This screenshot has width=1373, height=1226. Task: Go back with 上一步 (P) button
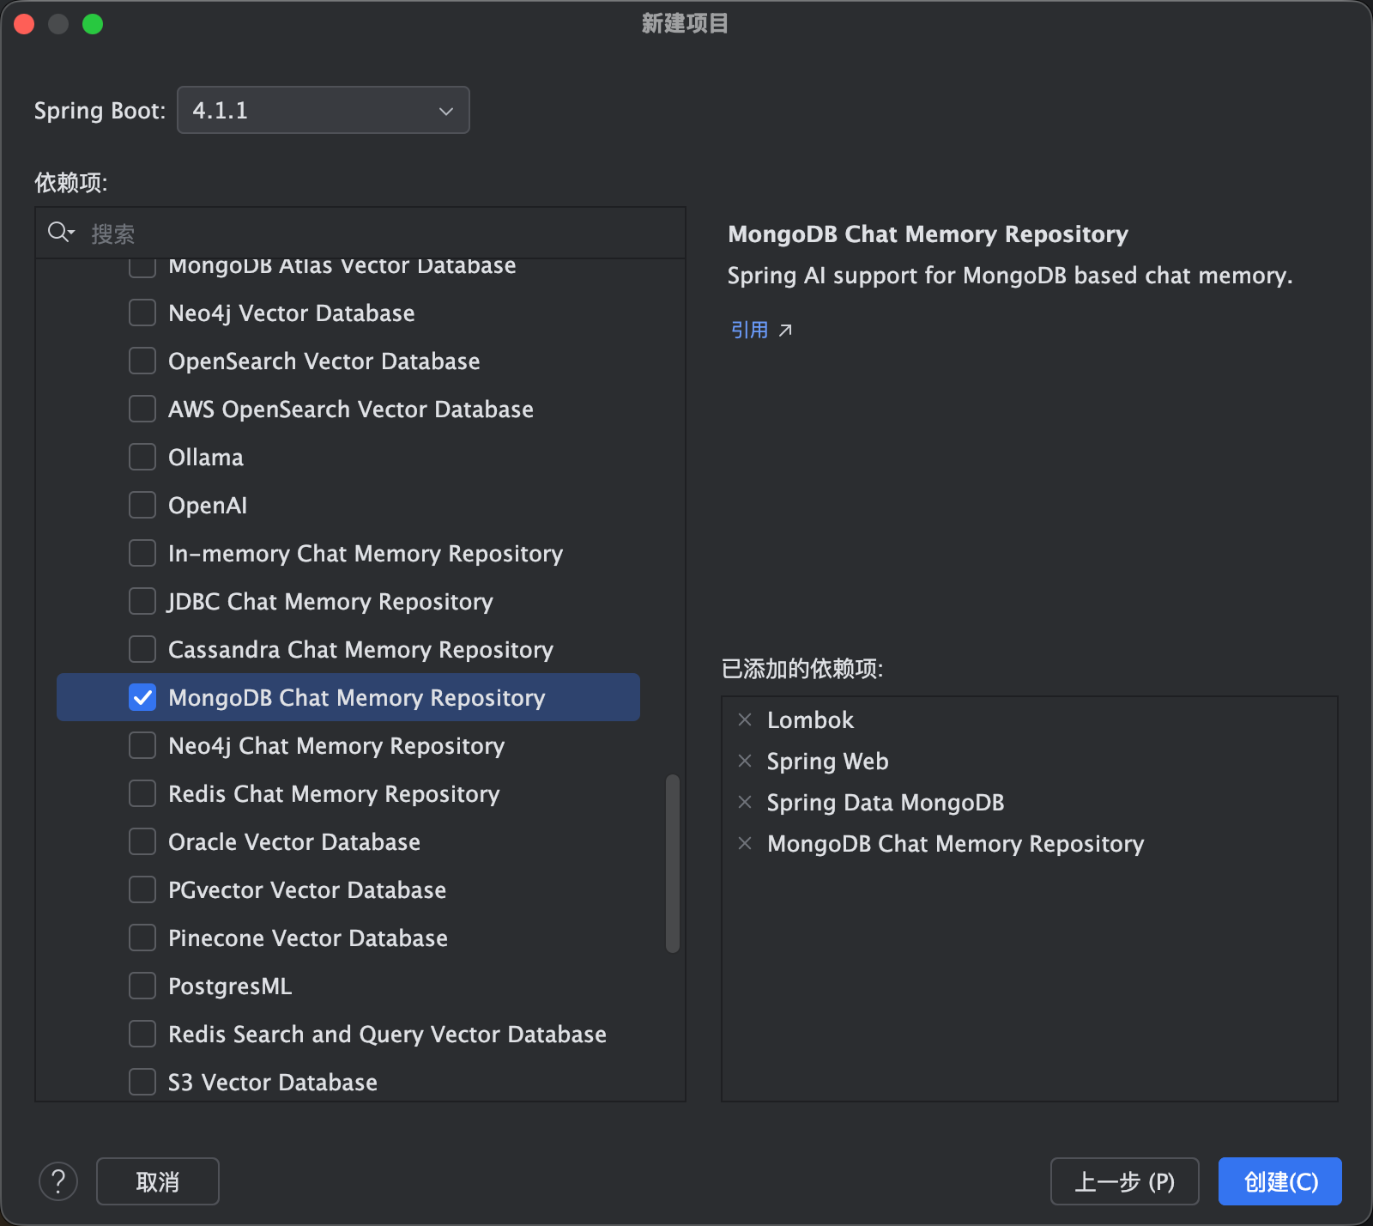[1125, 1181]
